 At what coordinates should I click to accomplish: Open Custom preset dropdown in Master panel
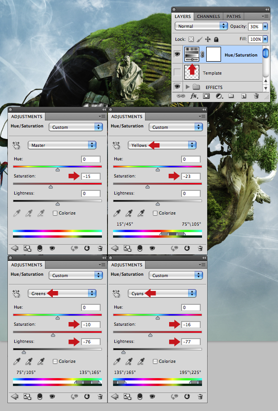pyautogui.click(x=76, y=127)
